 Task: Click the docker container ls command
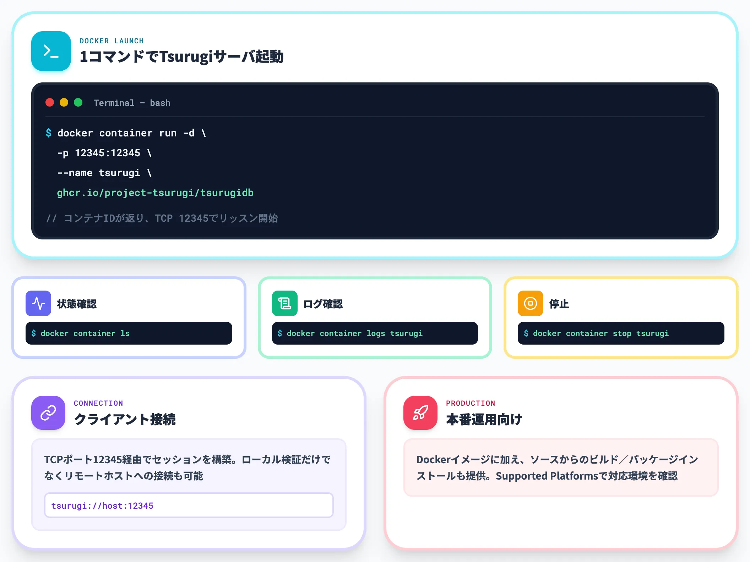(x=129, y=333)
